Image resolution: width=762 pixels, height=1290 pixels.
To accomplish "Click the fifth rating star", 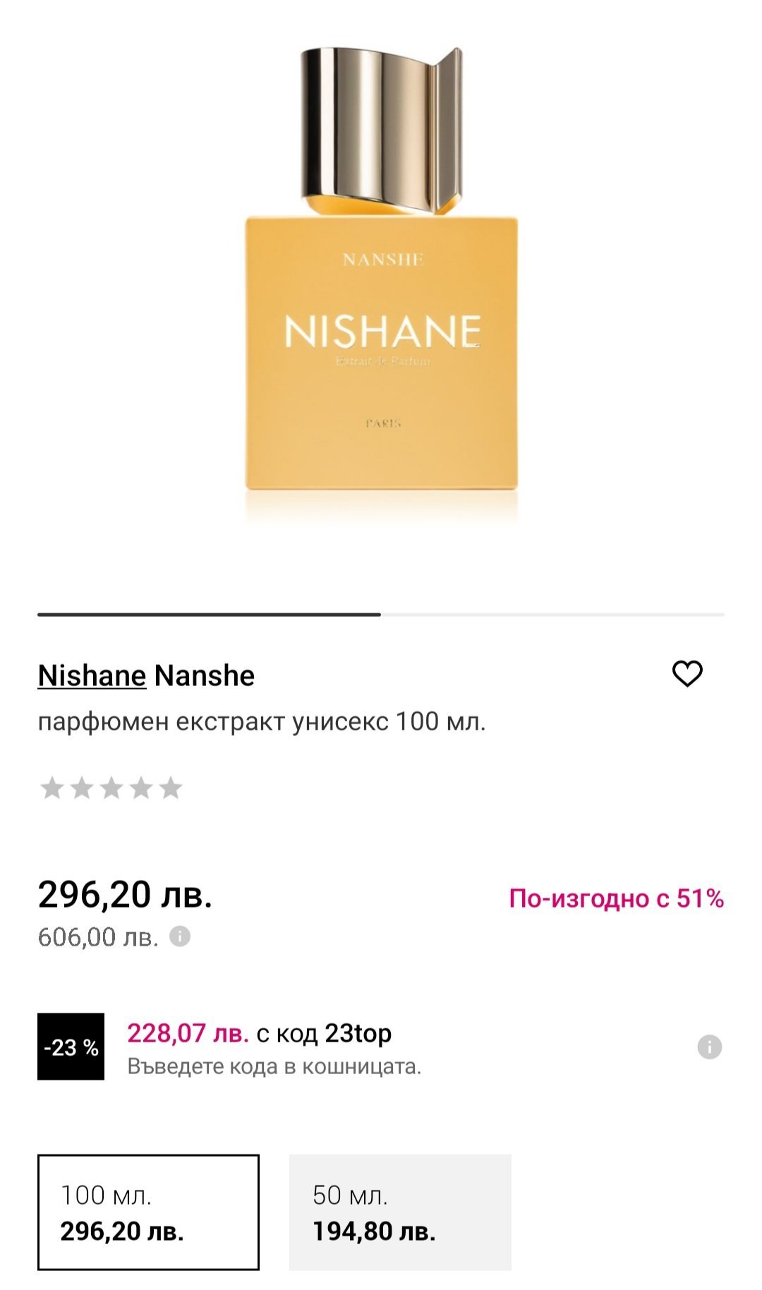I will point(171,788).
